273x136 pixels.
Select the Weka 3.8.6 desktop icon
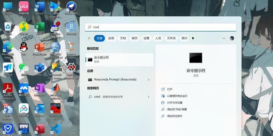[71, 8]
